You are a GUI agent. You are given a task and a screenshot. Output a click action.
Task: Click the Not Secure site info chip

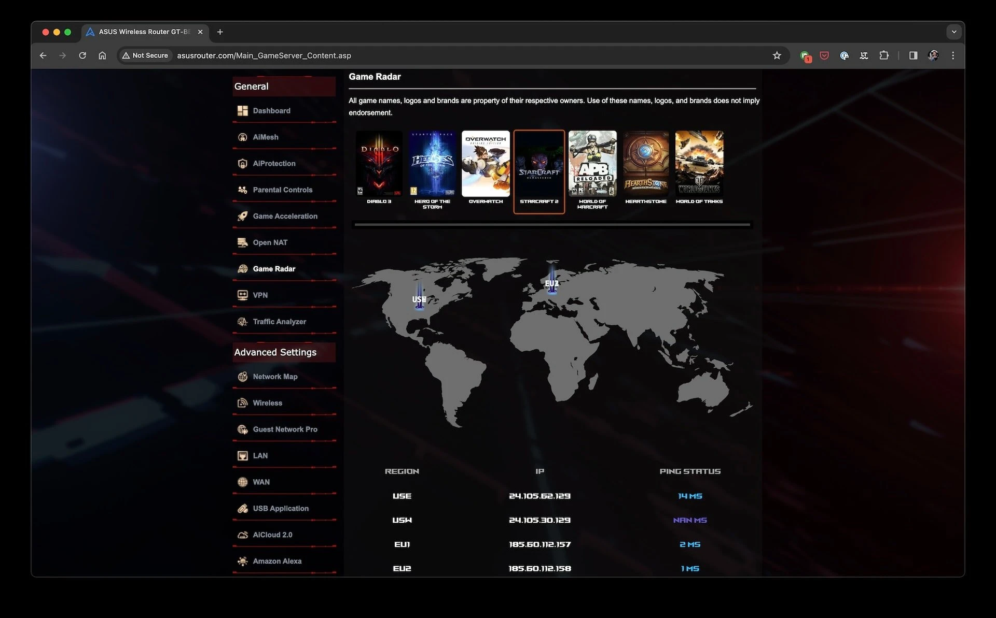[145, 55]
